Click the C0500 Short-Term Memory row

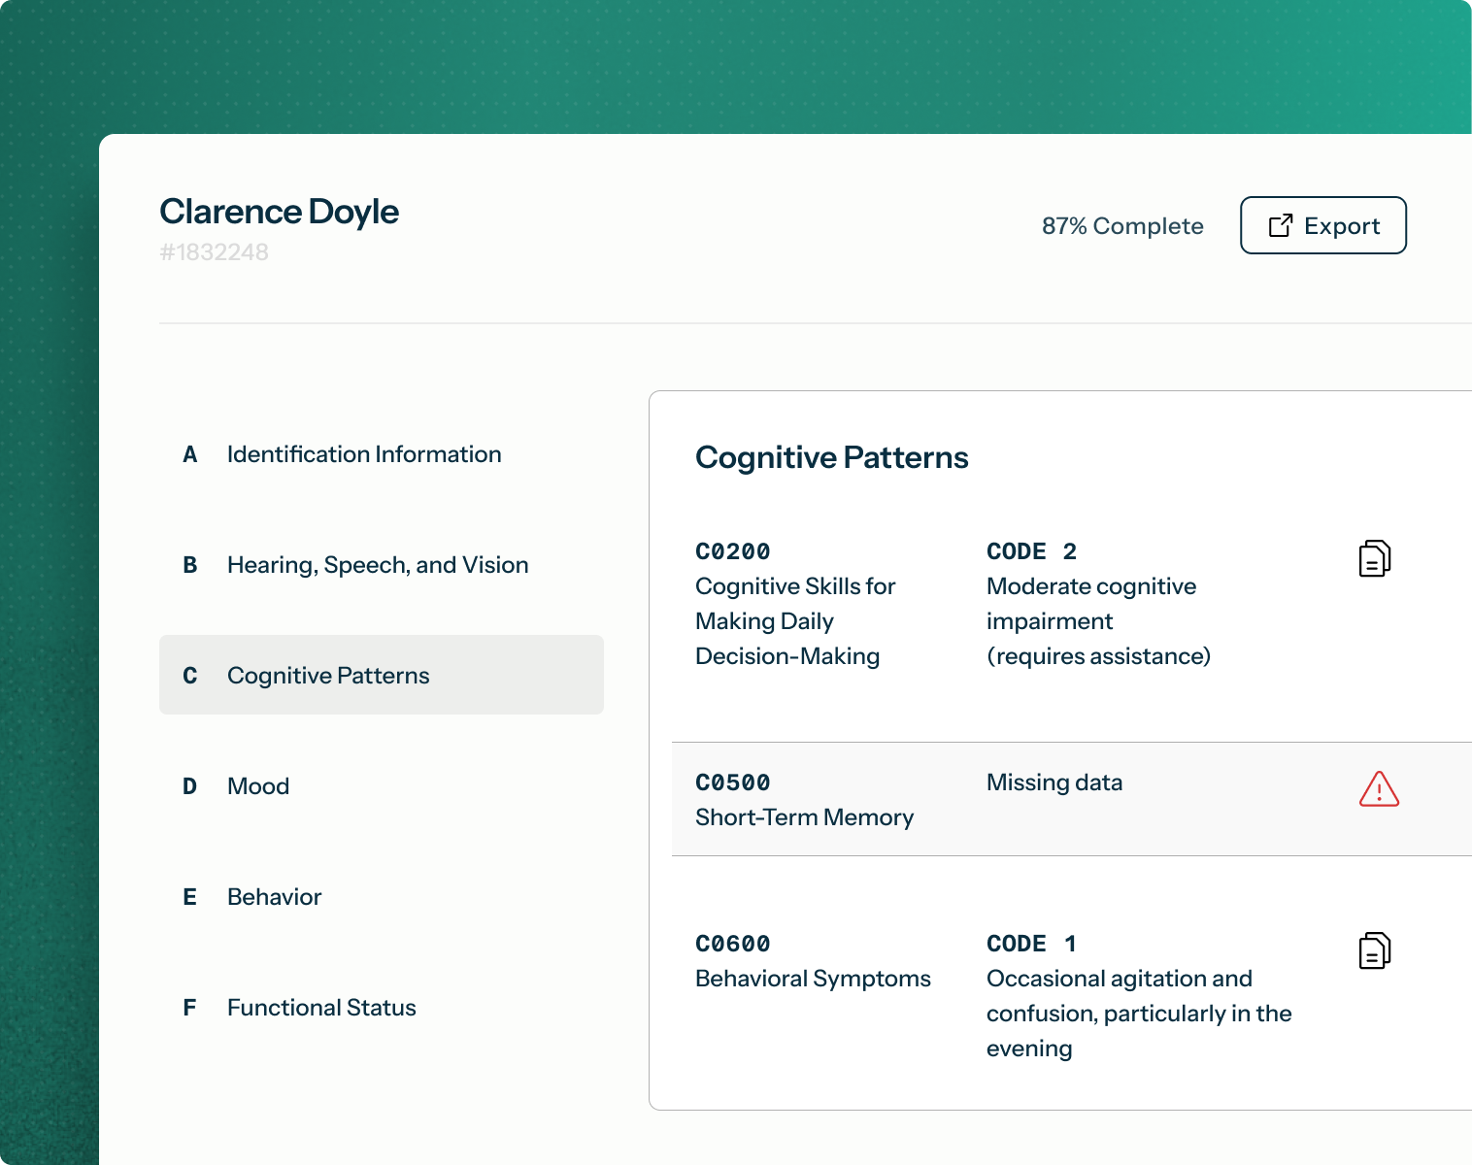coord(1072,799)
